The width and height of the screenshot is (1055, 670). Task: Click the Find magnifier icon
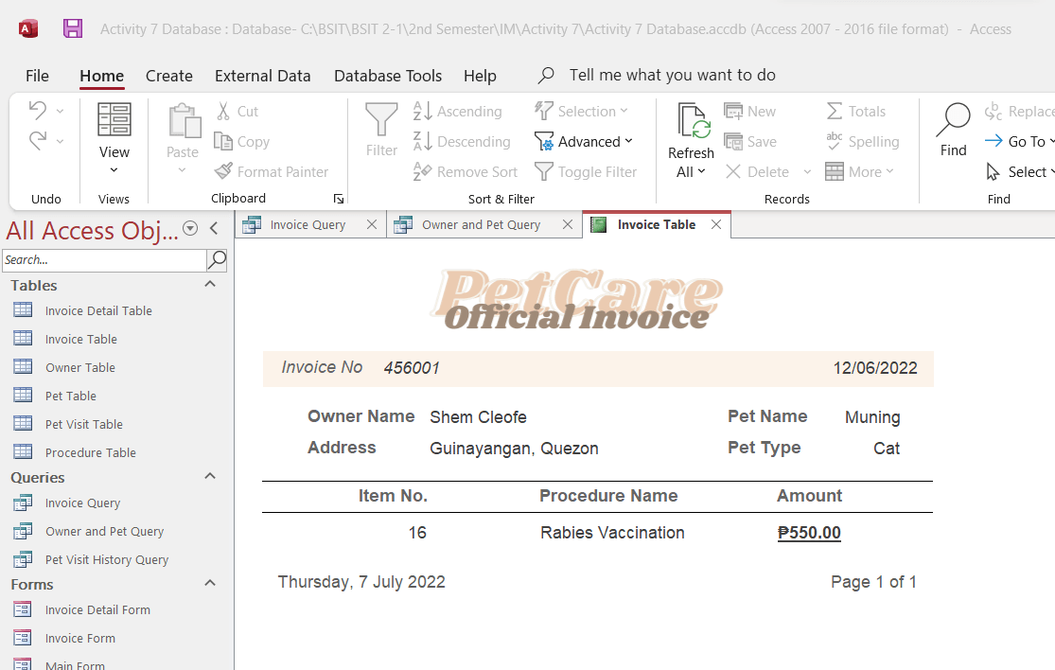(953, 120)
